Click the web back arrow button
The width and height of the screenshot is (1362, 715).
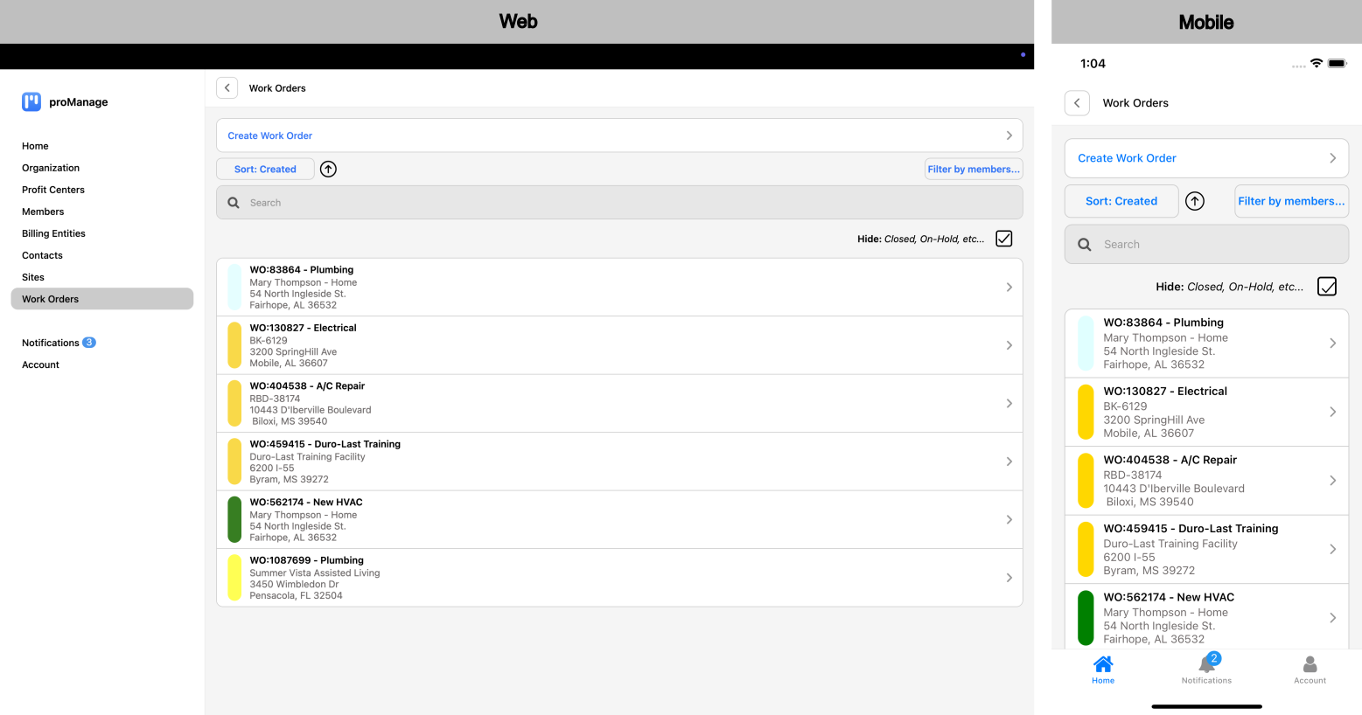[227, 88]
